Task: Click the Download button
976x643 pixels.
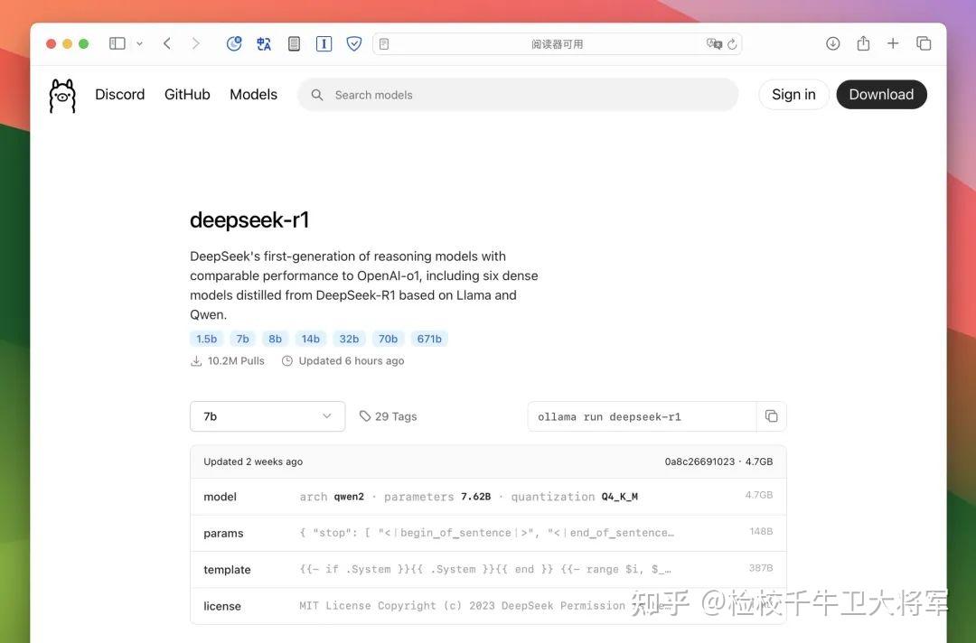Action: pyautogui.click(x=881, y=94)
